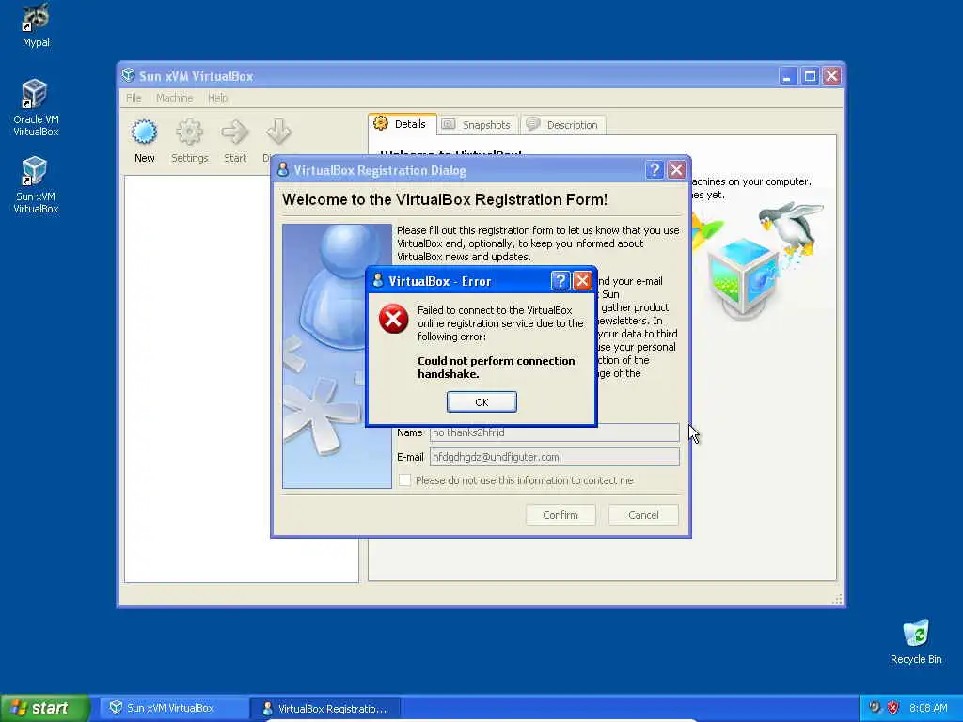Close the VirtualBox Error dialog
This screenshot has height=722, width=963.
(582, 281)
